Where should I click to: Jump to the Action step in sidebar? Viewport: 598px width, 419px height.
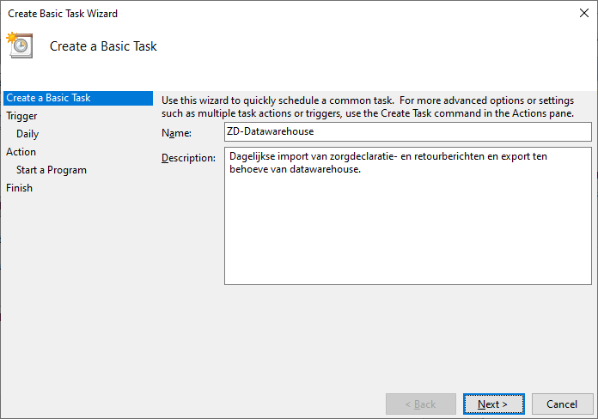click(x=21, y=152)
